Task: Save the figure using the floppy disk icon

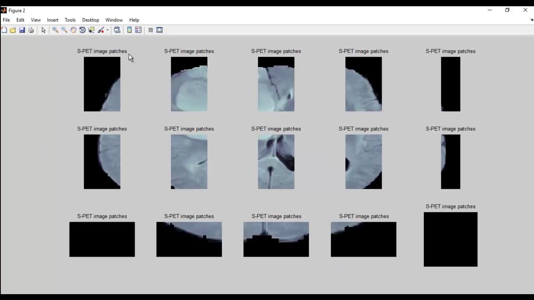Action: [22, 30]
